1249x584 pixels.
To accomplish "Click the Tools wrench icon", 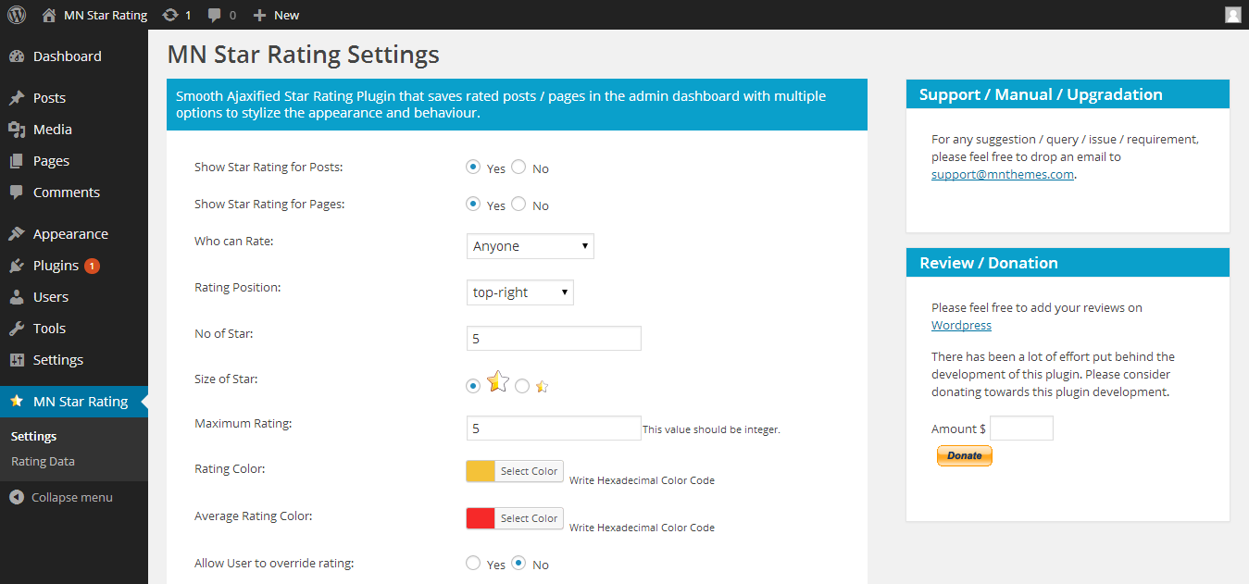I will pyautogui.click(x=17, y=329).
